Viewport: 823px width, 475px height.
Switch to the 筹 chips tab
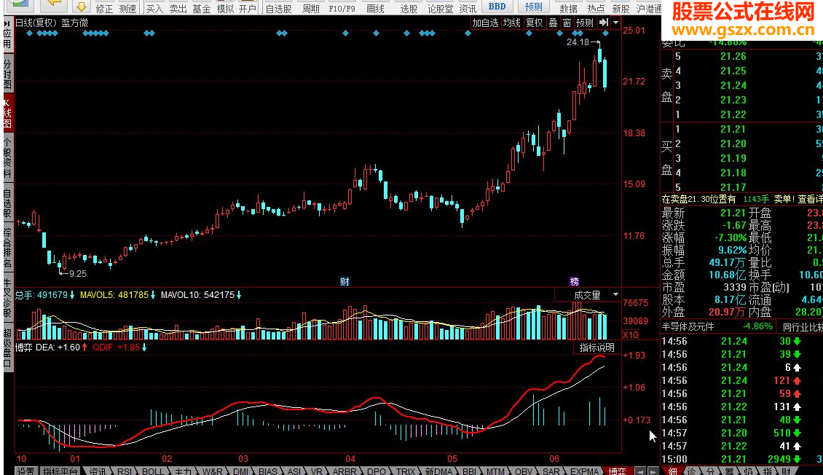(x=730, y=471)
